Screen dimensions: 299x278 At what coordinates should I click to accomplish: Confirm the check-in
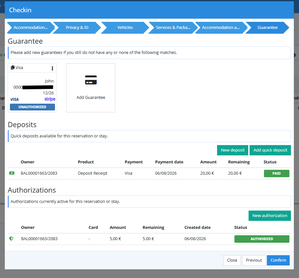pos(278,260)
